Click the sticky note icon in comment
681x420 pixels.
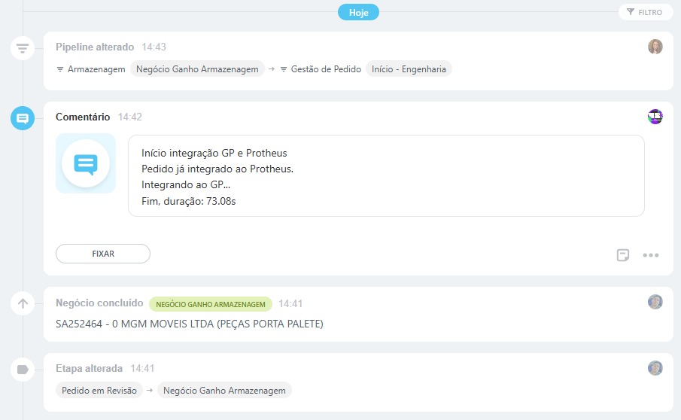(622, 255)
